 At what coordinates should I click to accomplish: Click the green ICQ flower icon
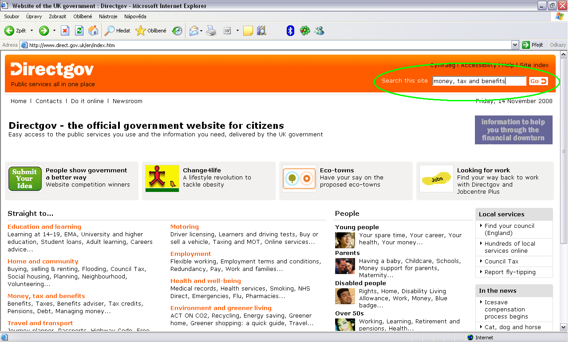(304, 31)
